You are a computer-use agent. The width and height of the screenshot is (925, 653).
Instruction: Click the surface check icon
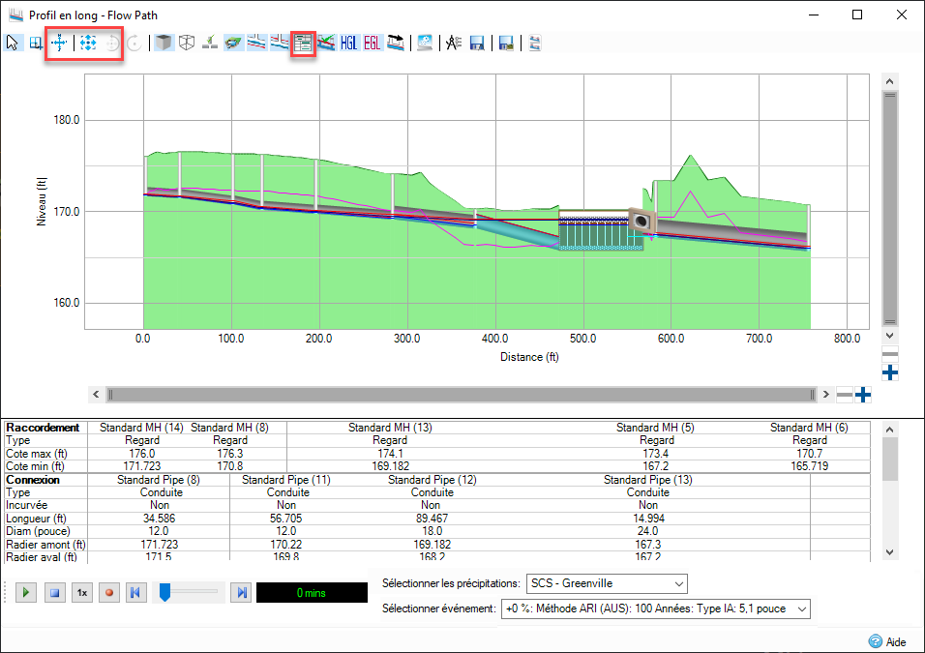(x=210, y=44)
